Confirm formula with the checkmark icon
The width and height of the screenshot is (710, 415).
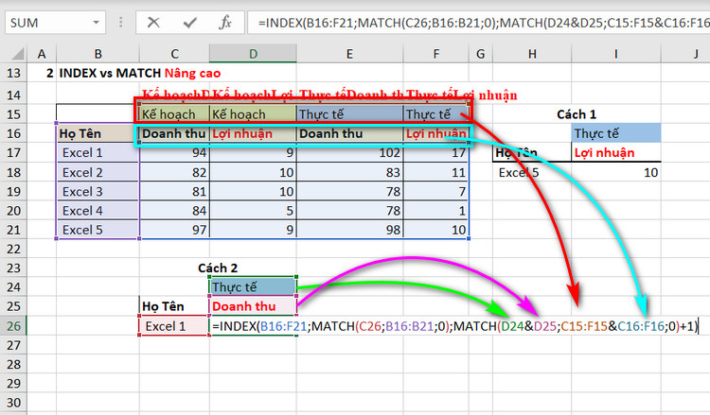click(x=189, y=22)
